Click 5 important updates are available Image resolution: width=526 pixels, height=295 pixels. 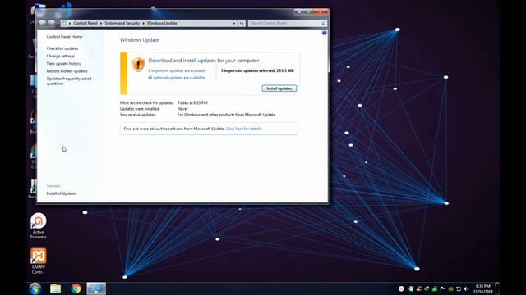point(178,70)
